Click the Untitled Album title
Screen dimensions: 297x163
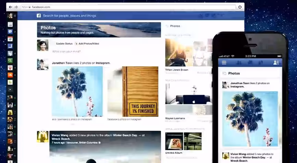click(174, 153)
